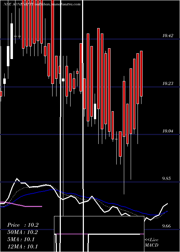Image resolution: width=180 pixels, height=252 pixels.
Task: Click the '5MA : 10.1' readout
Action: 21,239
